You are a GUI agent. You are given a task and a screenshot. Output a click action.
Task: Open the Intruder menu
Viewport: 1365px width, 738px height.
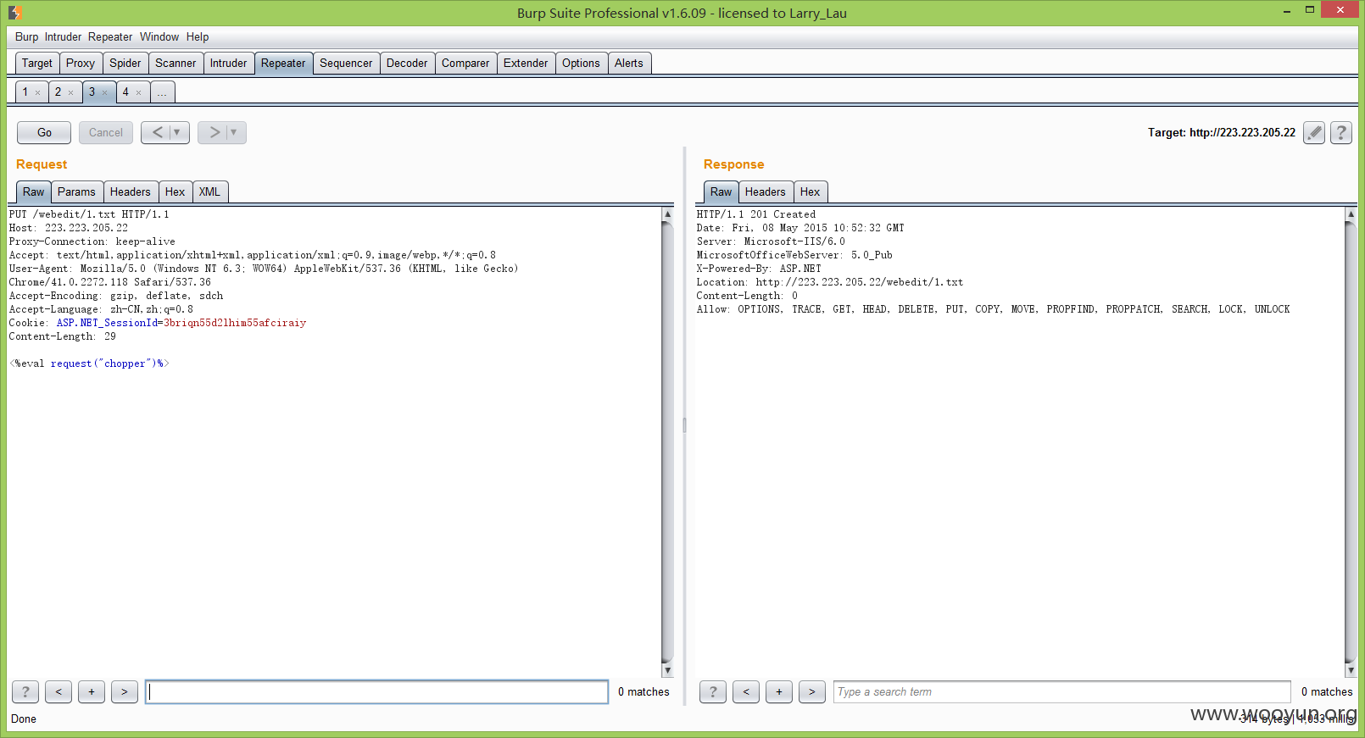(x=63, y=36)
